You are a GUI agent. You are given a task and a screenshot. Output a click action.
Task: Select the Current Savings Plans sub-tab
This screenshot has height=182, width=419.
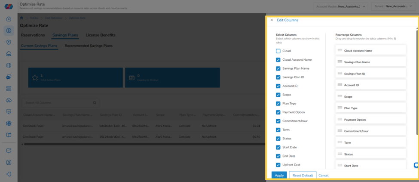[39, 46]
